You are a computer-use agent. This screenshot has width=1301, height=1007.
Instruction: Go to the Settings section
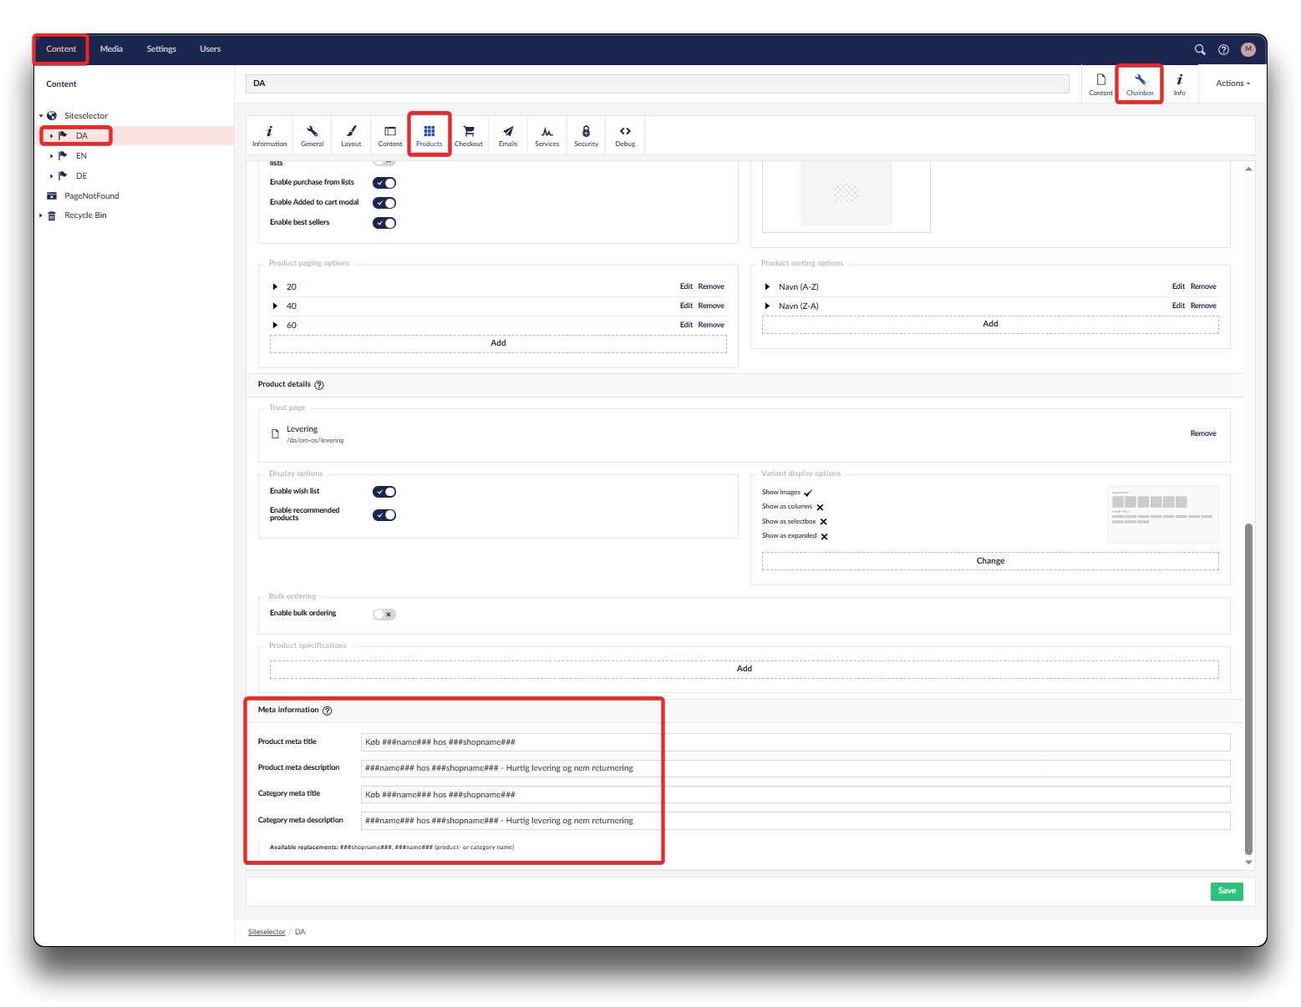pos(161,49)
